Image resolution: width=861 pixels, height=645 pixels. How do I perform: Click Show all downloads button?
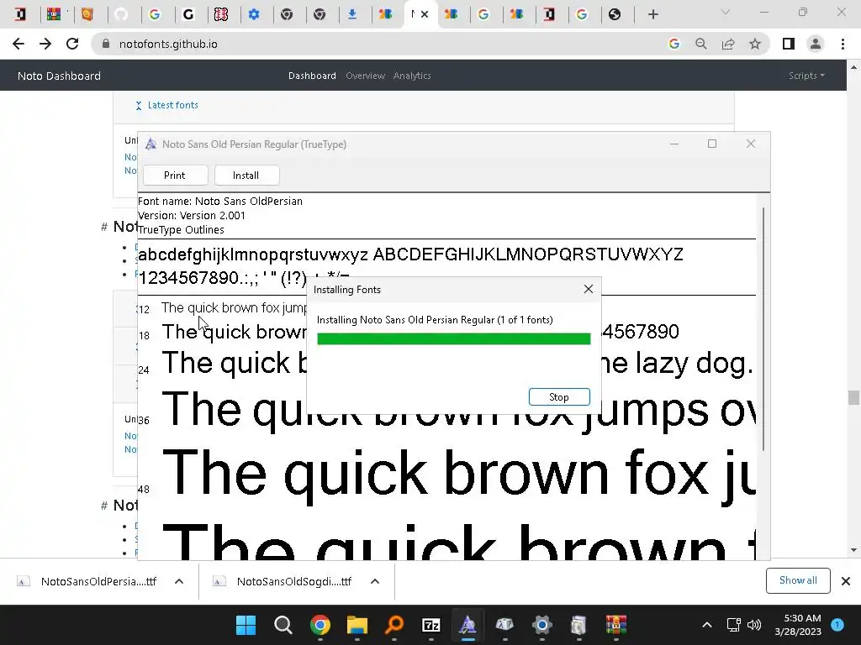tap(798, 580)
